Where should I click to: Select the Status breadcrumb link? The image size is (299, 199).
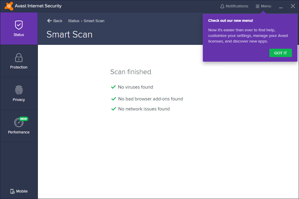pos(73,21)
